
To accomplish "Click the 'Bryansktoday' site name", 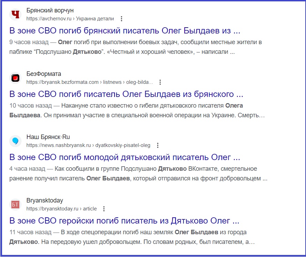I will point(45,200).
